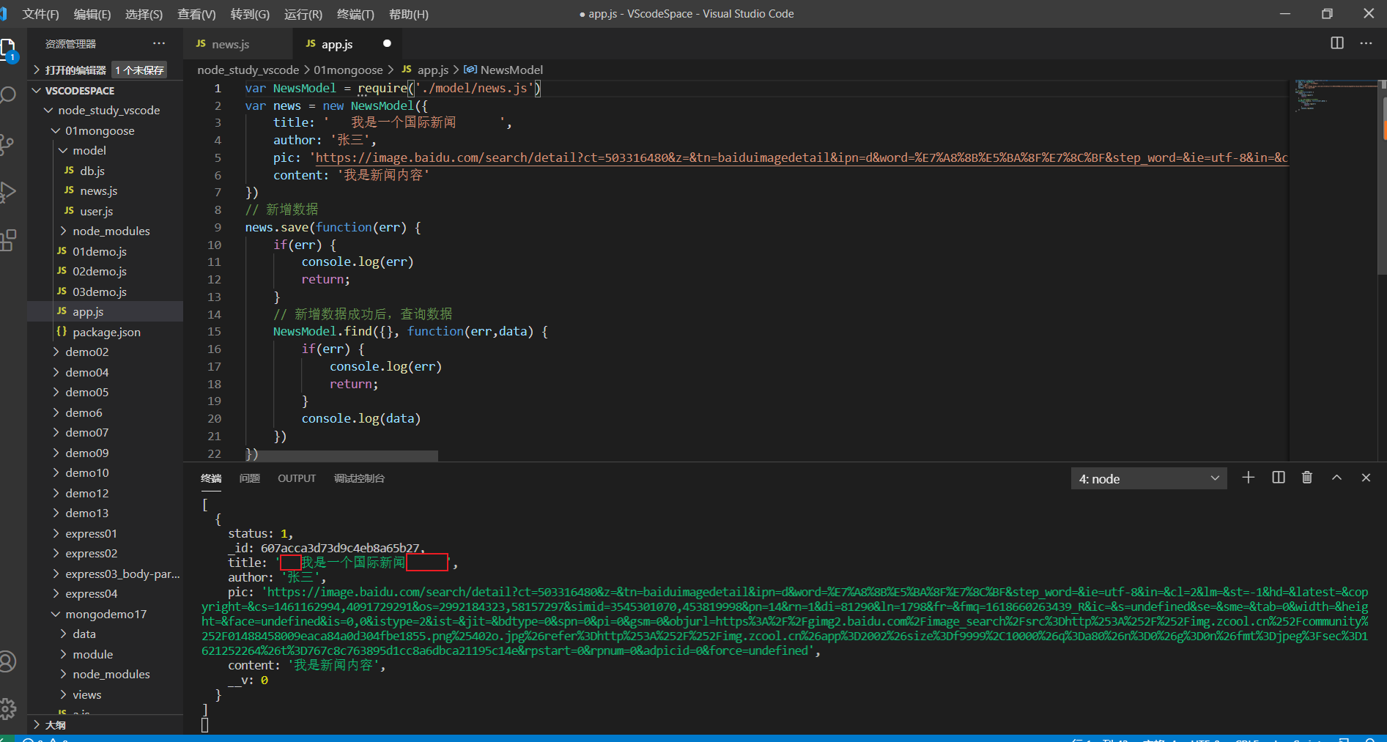Open 03demo.js file
1387x742 pixels.
(x=106, y=292)
